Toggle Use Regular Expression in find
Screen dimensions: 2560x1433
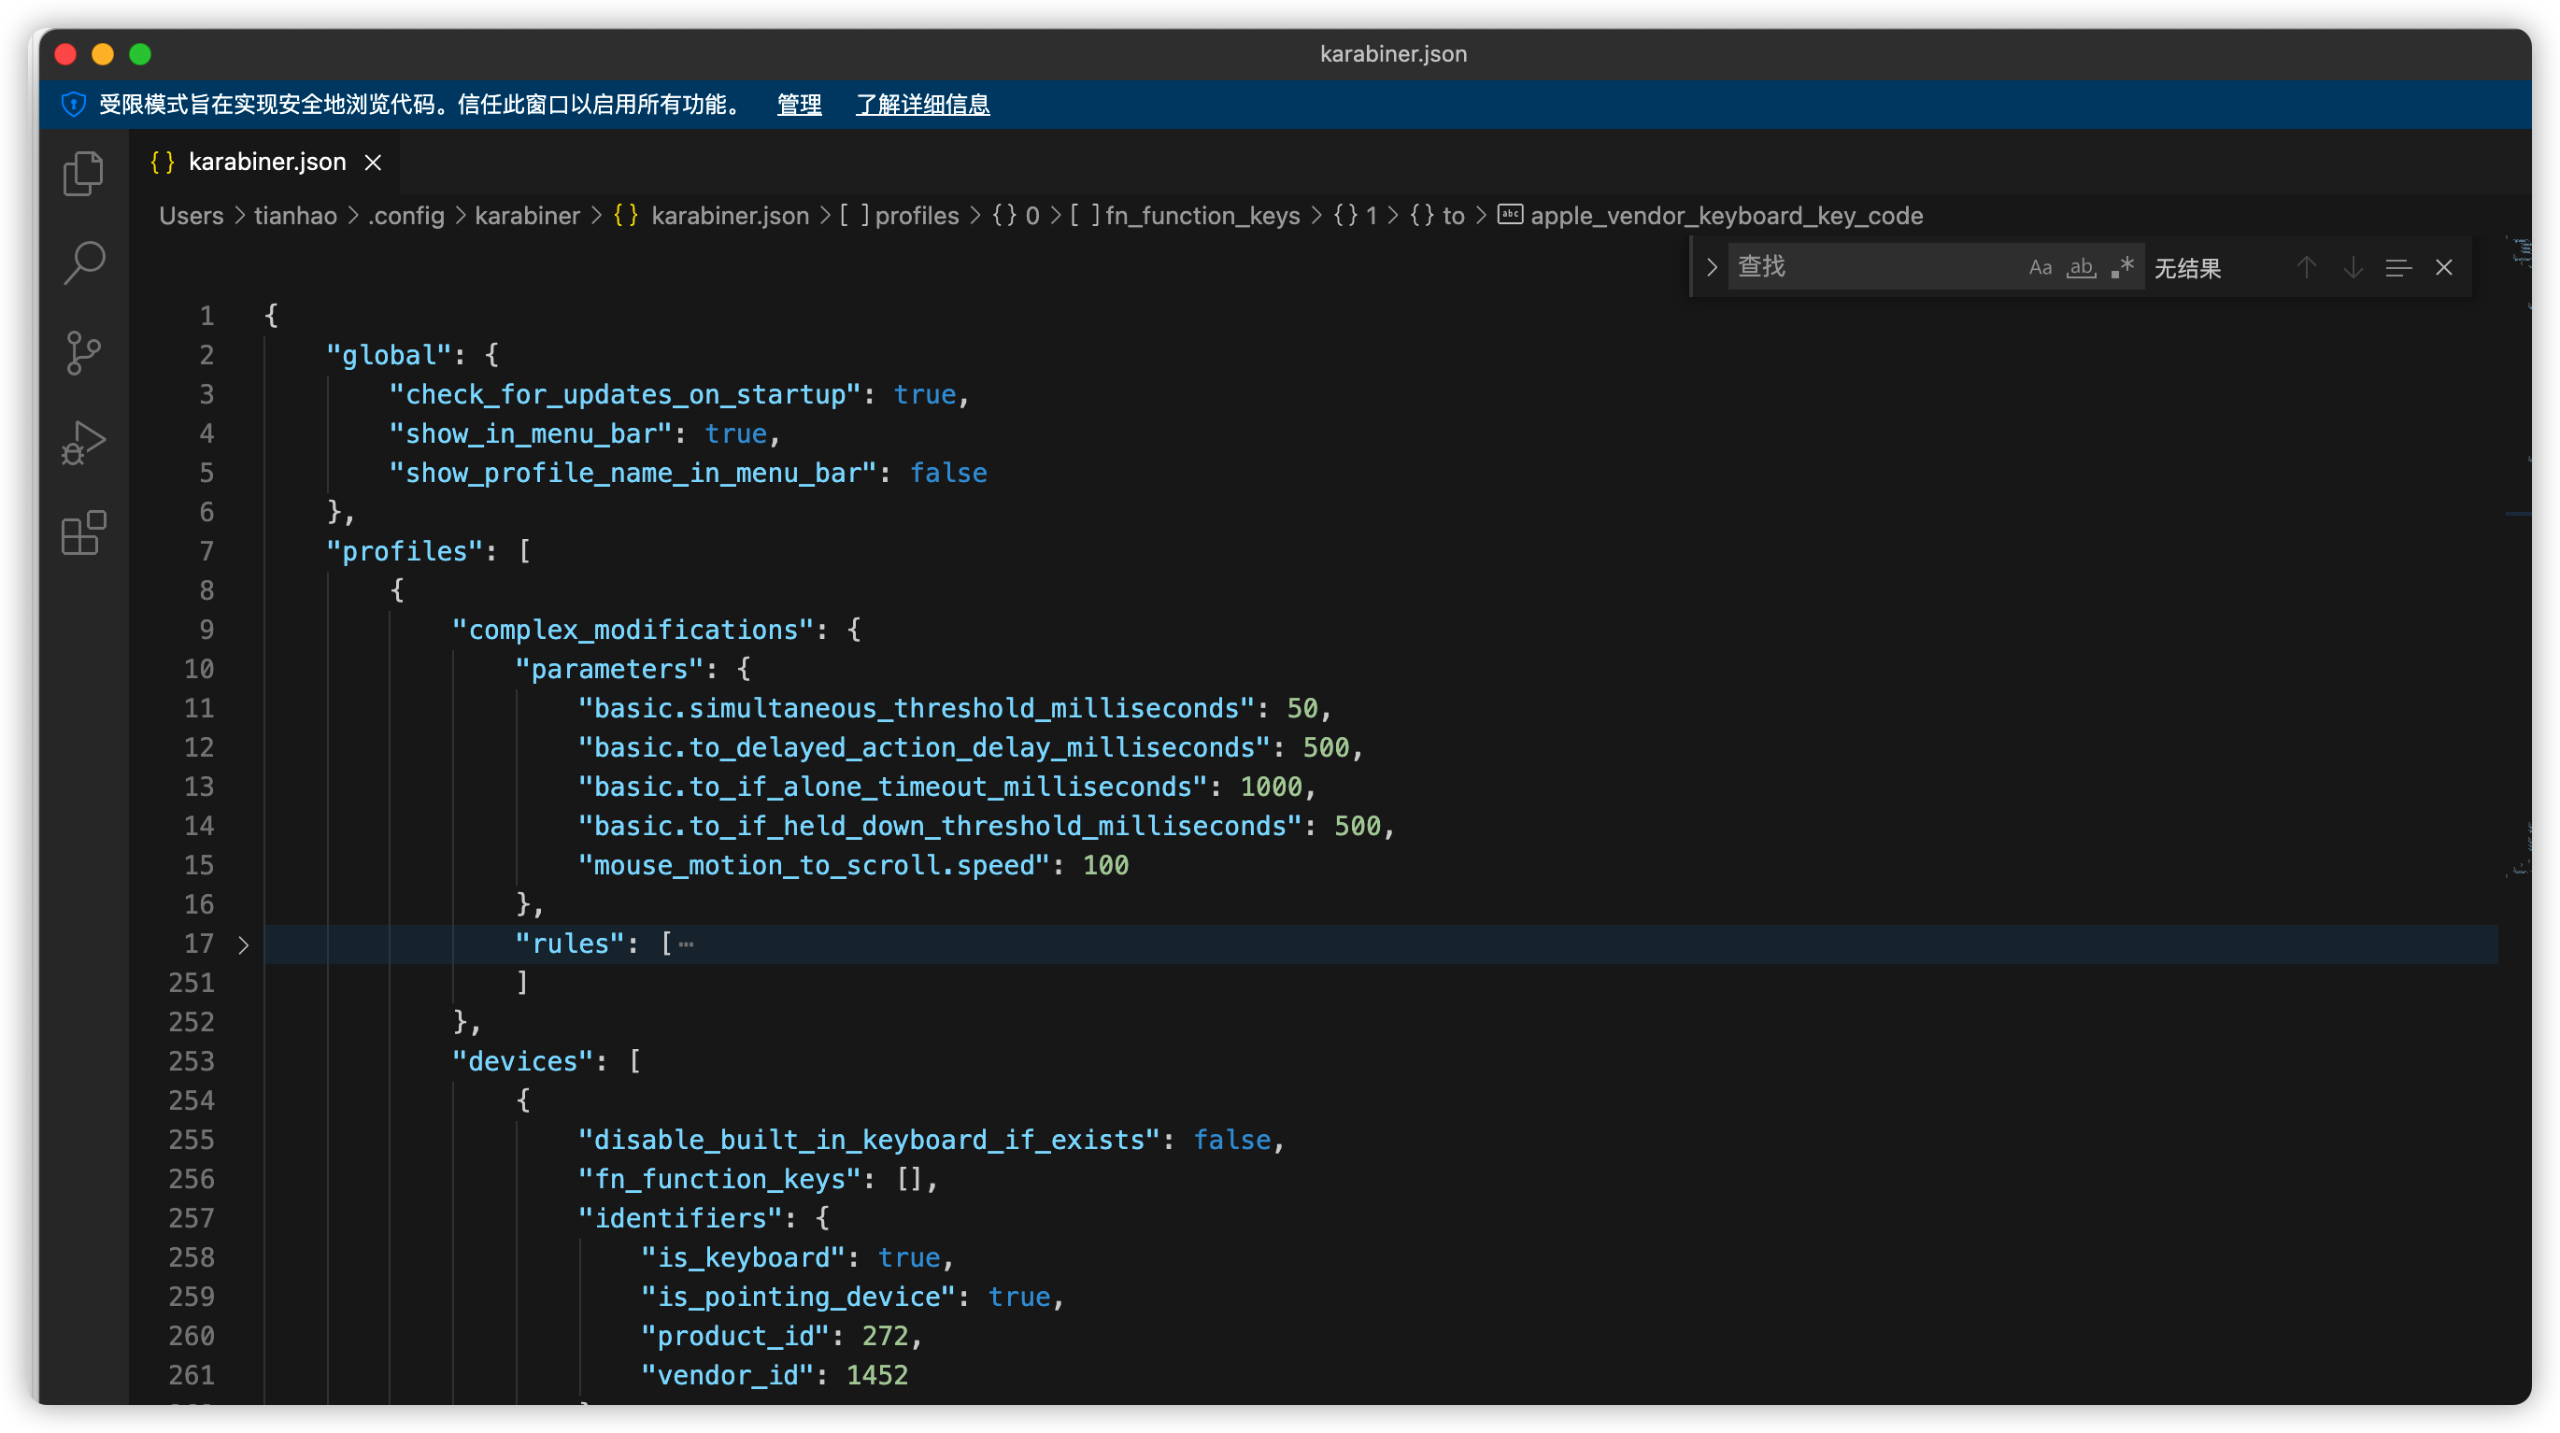point(2122,267)
